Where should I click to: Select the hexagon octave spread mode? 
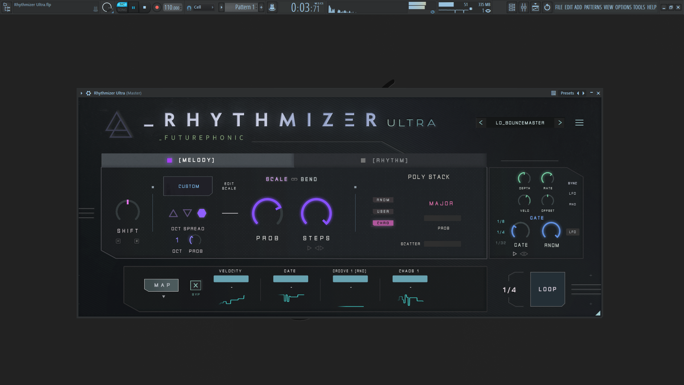tap(202, 213)
